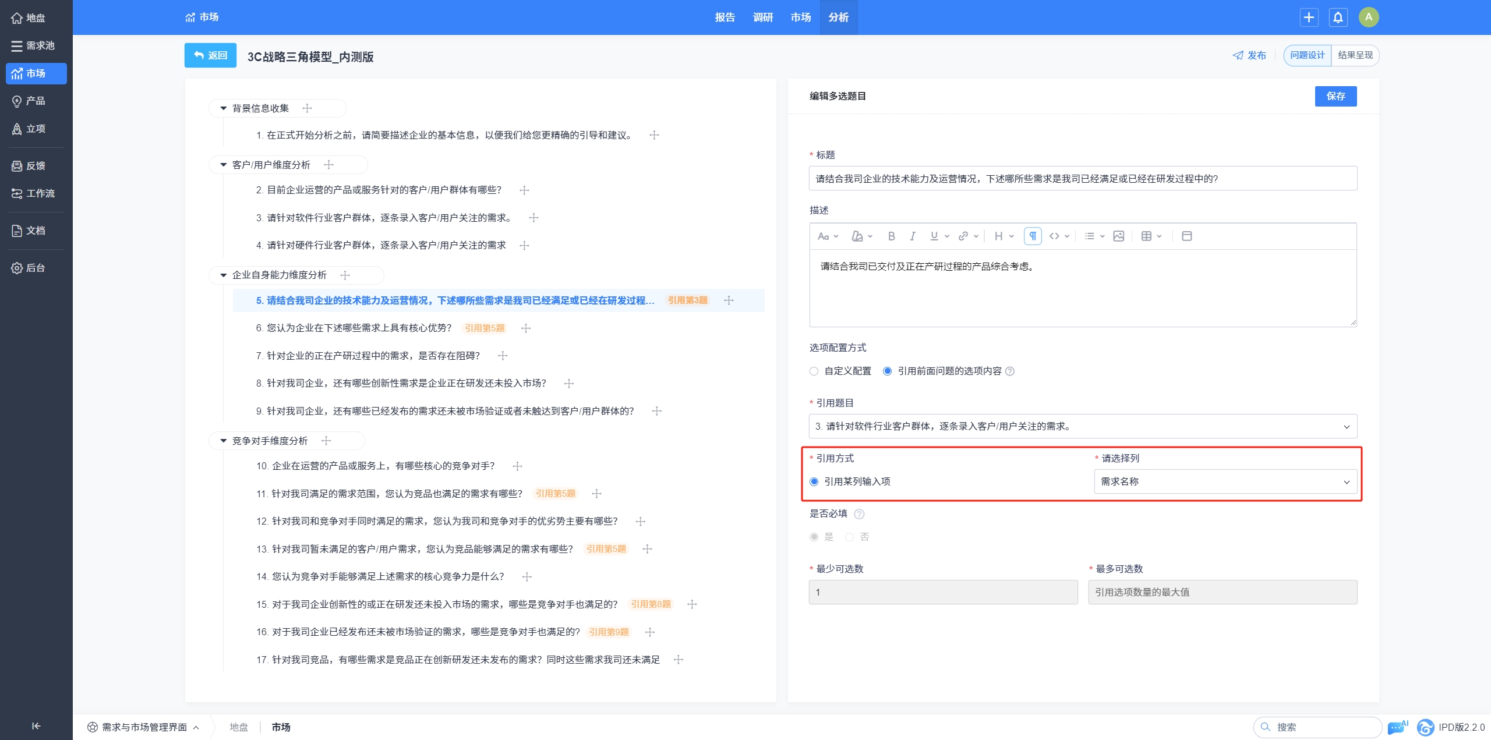Open the link insert tool in editor
The image size is (1491, 740).
coord(969,236)
